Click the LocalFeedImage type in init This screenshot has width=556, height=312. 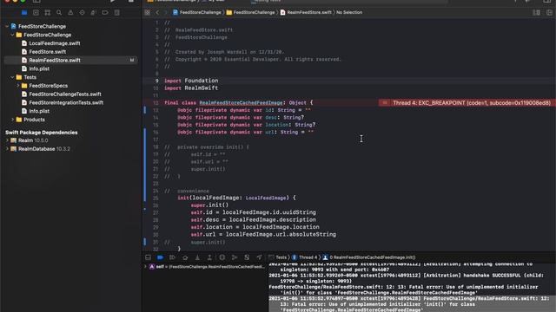tap(266, 198)
